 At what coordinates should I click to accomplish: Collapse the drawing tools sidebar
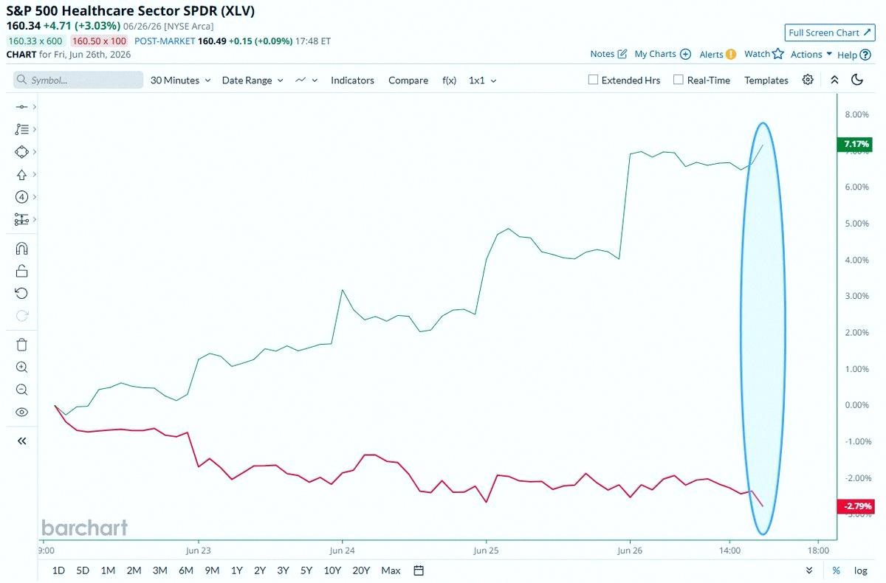tap(21, 441)
